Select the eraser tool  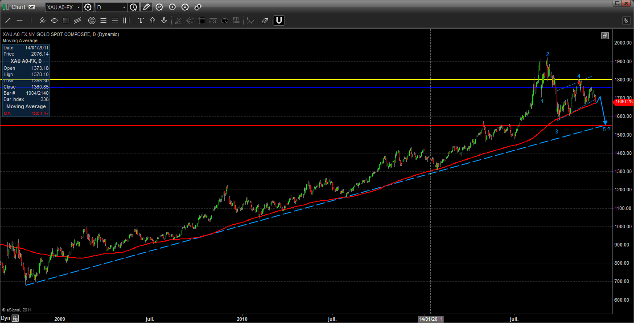[265, 20]
